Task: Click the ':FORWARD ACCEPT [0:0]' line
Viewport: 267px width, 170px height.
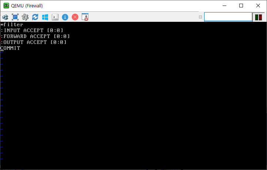Action: click(35, 36)
